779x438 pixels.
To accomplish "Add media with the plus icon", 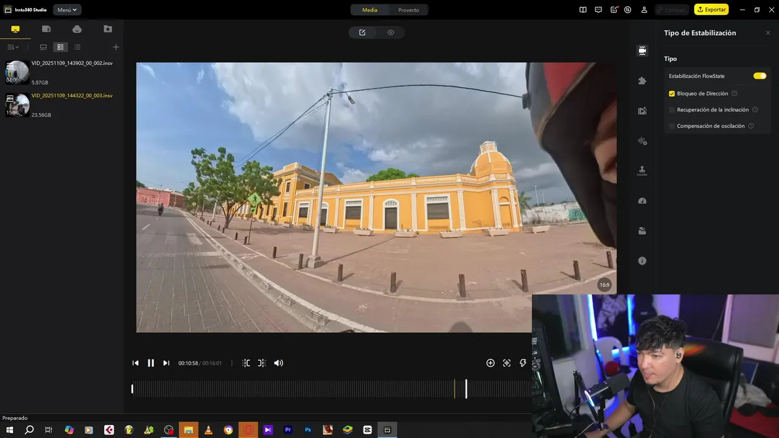I will (x=116, y=47).
